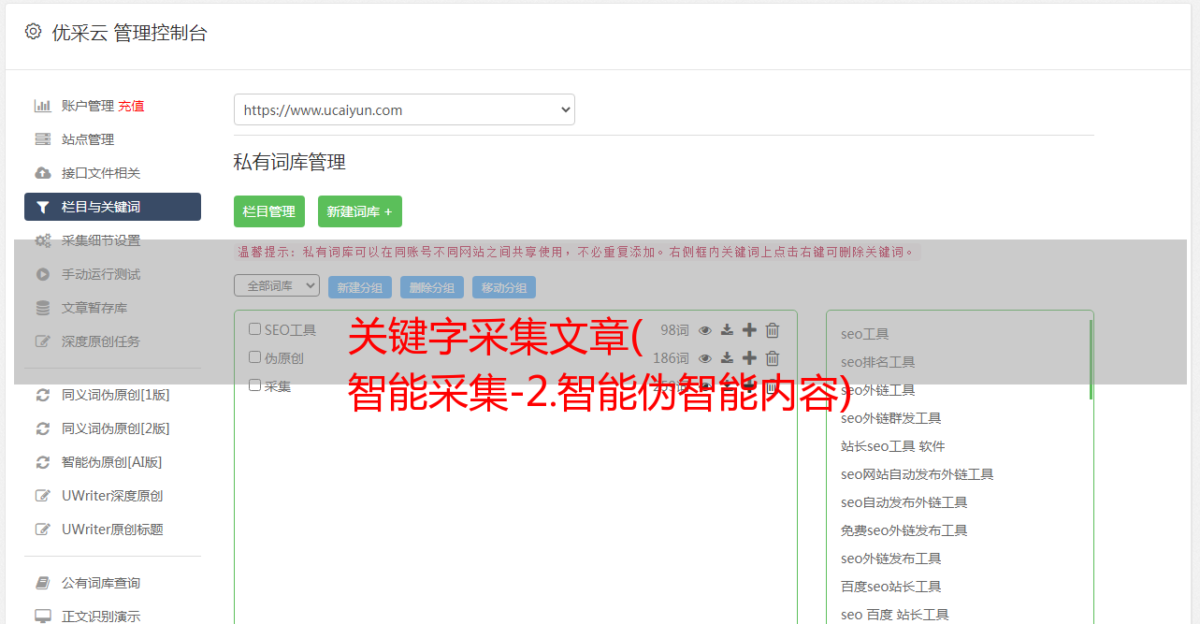Viewport: 1200px width, 624px height.
Task: Open UWriter深度原创 menu item
Action: pyautogui.click(x=112, y=496)
